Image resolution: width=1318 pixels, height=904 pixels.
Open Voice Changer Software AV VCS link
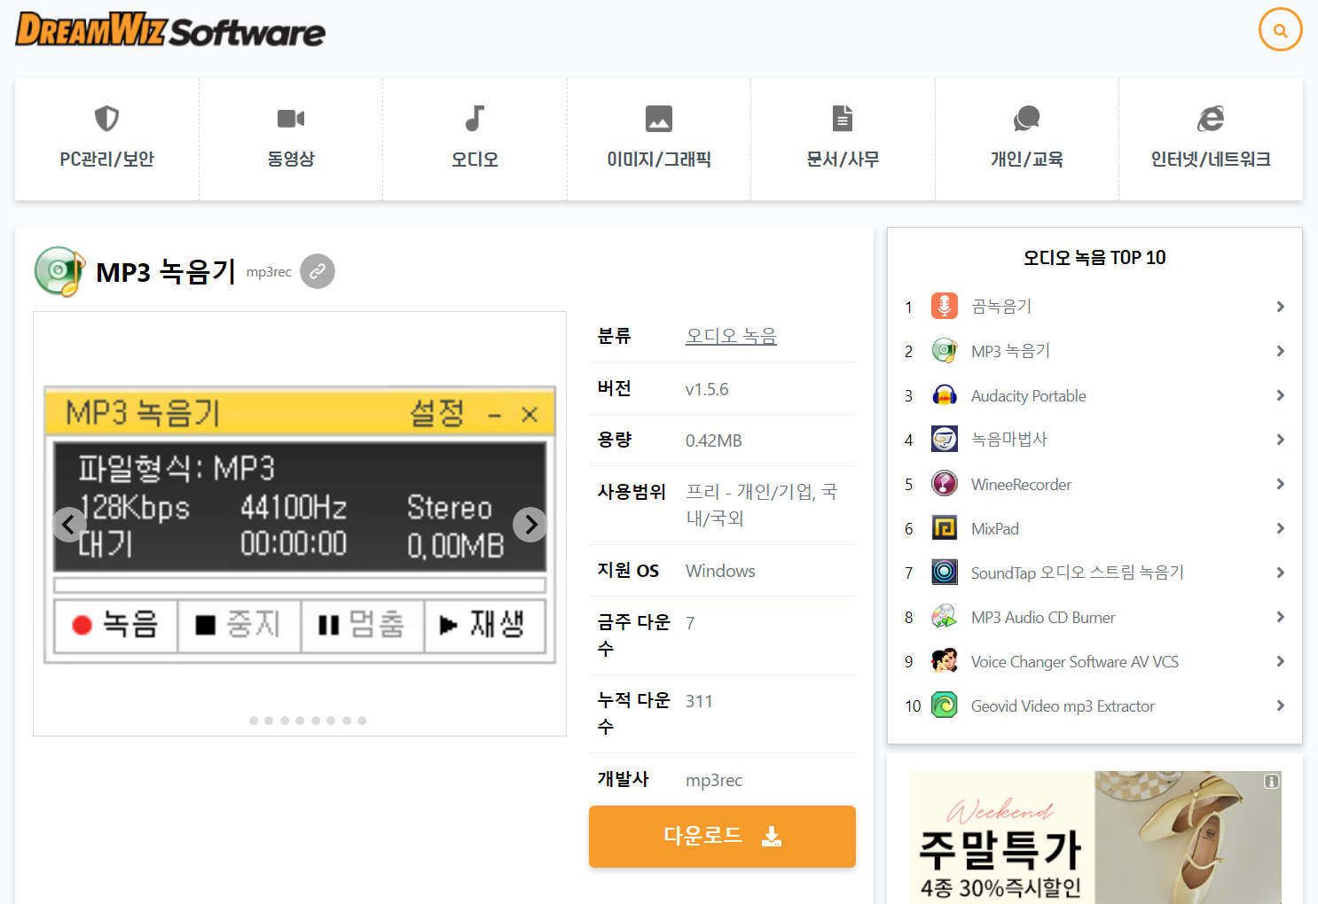[x=1074, y=662]
